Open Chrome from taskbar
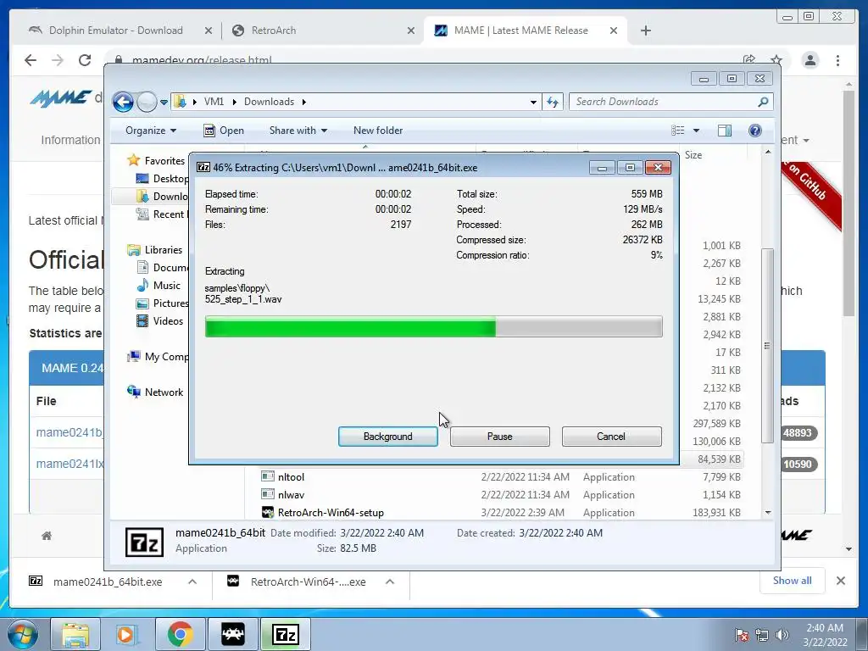This screenshot has width=868, height=651. tap(181, 634)
